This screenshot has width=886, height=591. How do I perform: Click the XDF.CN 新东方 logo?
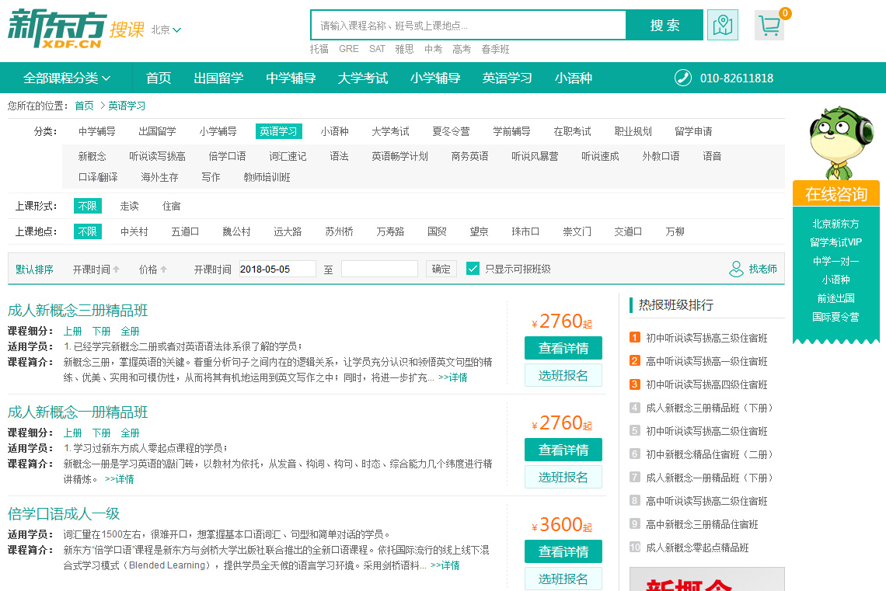pyautogui.click(x=57, y=28)
